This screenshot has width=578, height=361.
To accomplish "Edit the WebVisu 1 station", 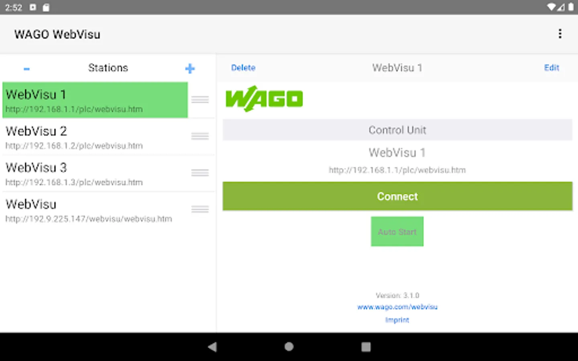I will tap(552, 68).
